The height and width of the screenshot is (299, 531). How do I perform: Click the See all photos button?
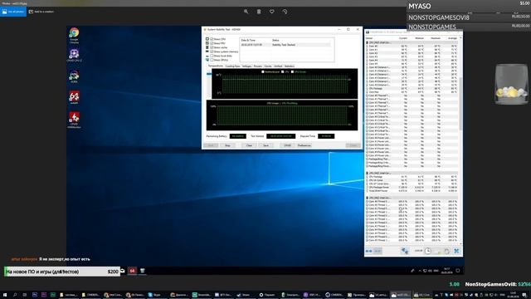[x=13, y=12]
